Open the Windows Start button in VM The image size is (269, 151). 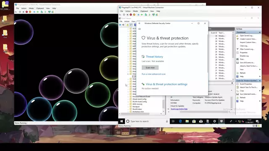[x=121, y=121]
